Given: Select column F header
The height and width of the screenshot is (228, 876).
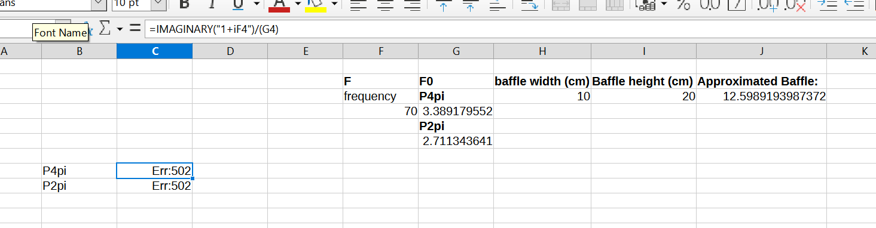Looking at the screenshot, I should 380,51.
